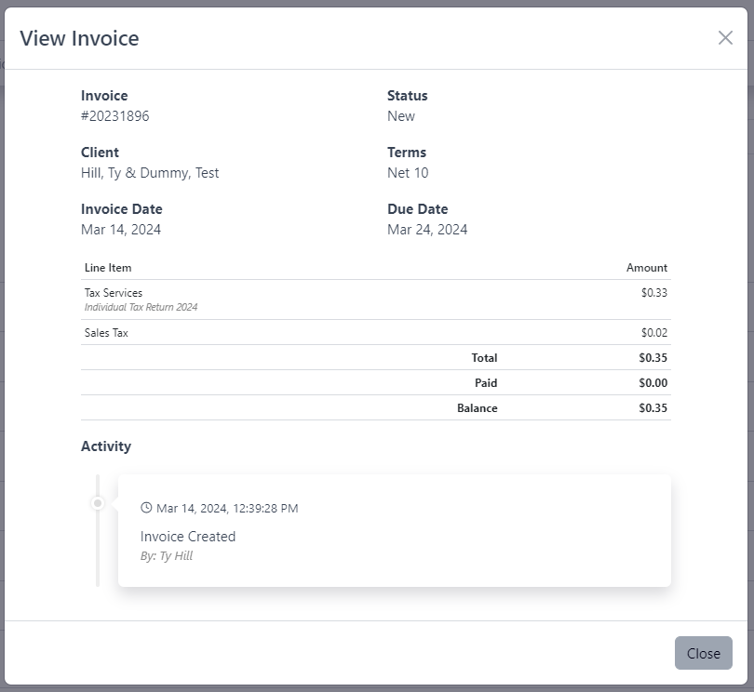
Task: Select the Tax Services line item
Action: [113, 292]
